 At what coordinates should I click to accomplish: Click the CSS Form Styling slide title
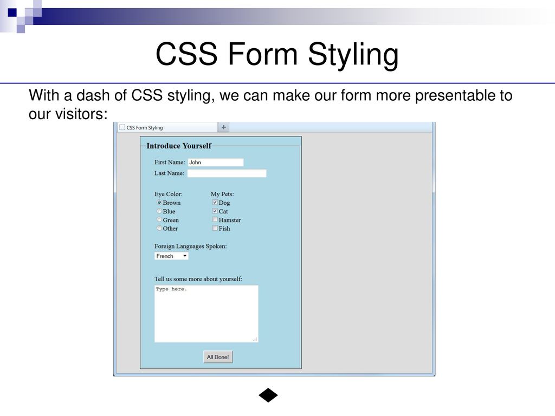277,54
